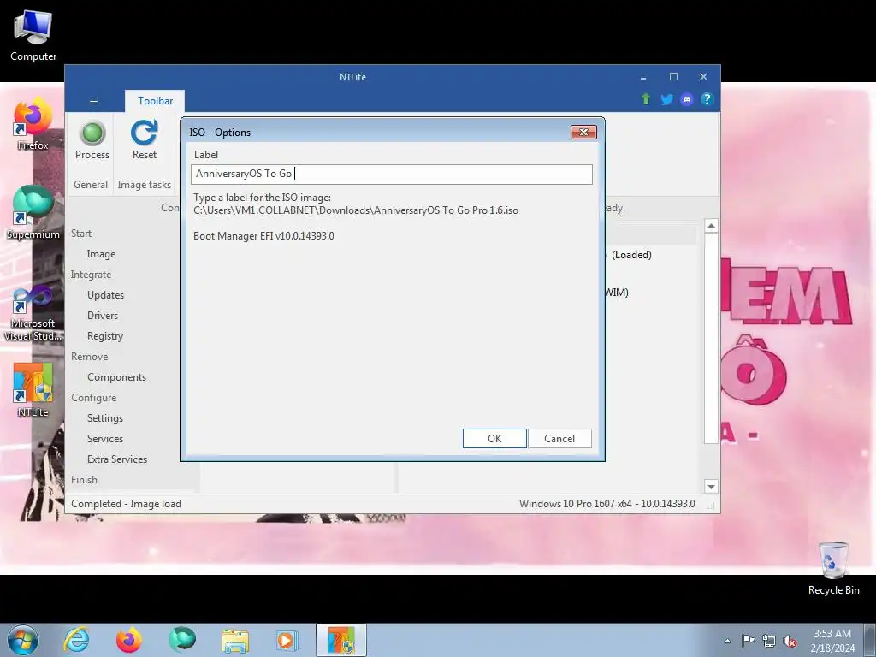Open the Registry page in sidebar
Screen dimensions: 876x657
pyautogui.click(x=105, y=336)
